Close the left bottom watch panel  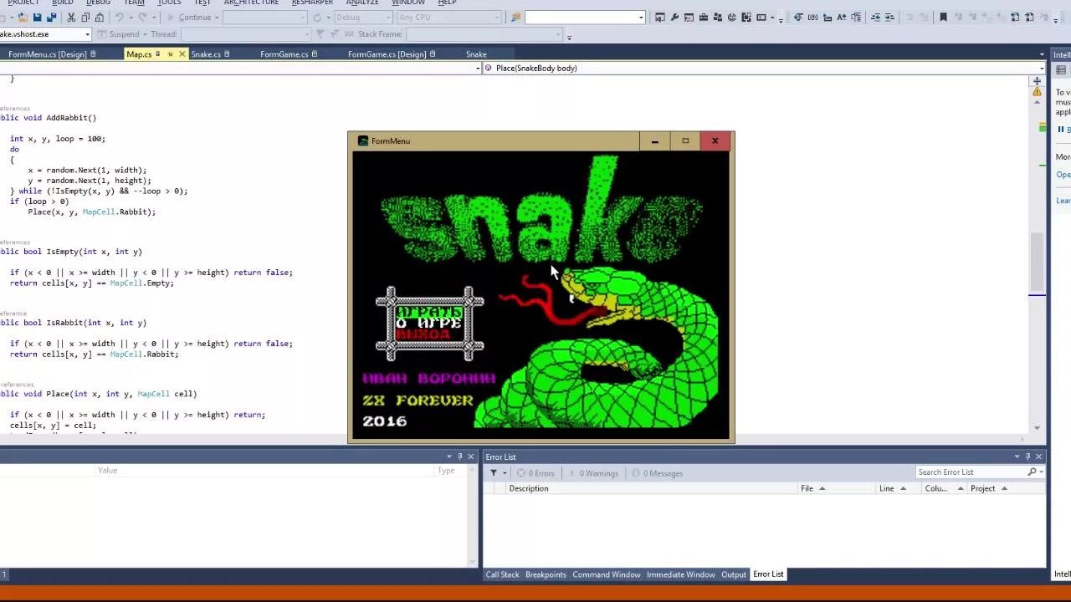pyautogui.click(x=470, y=457)
